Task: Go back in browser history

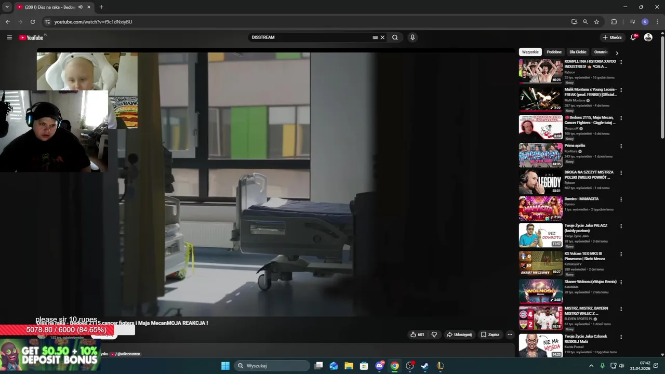Action: (x=7, y=22)
